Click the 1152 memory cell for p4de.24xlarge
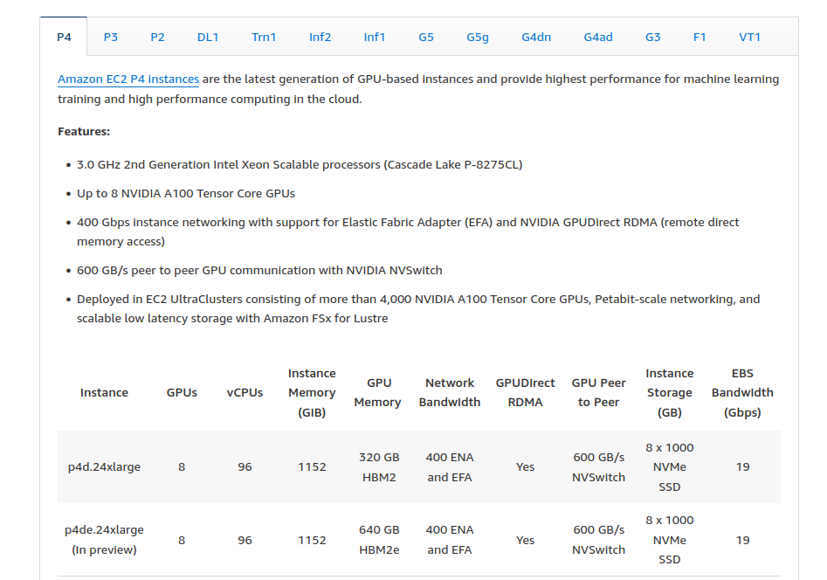This screenshot has height=580, width=827. coord(312,541)
